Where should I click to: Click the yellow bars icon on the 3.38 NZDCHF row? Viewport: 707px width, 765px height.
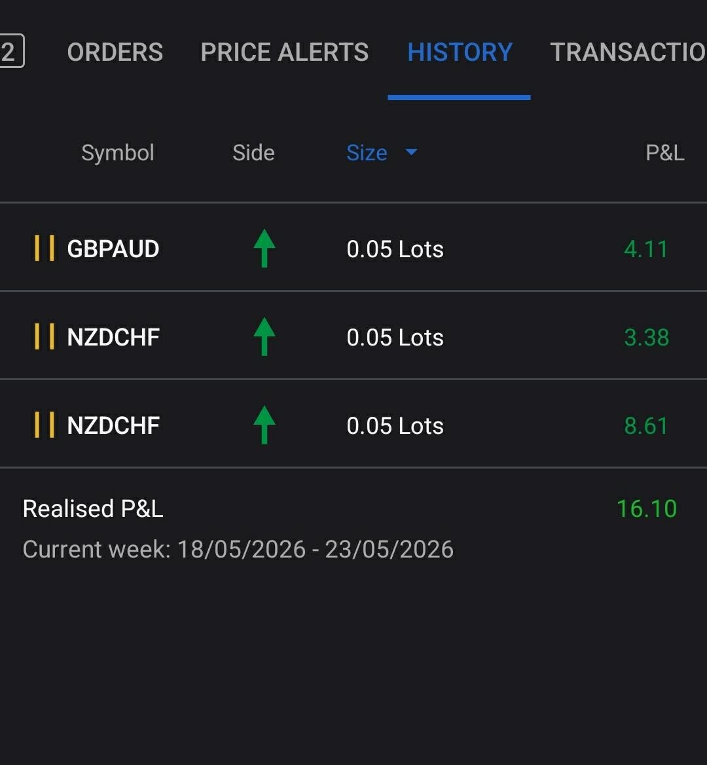[45, 336]
